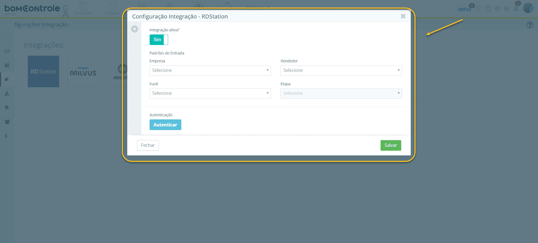Open the WhatsApp icon in top bar

[x=479, y=8]
